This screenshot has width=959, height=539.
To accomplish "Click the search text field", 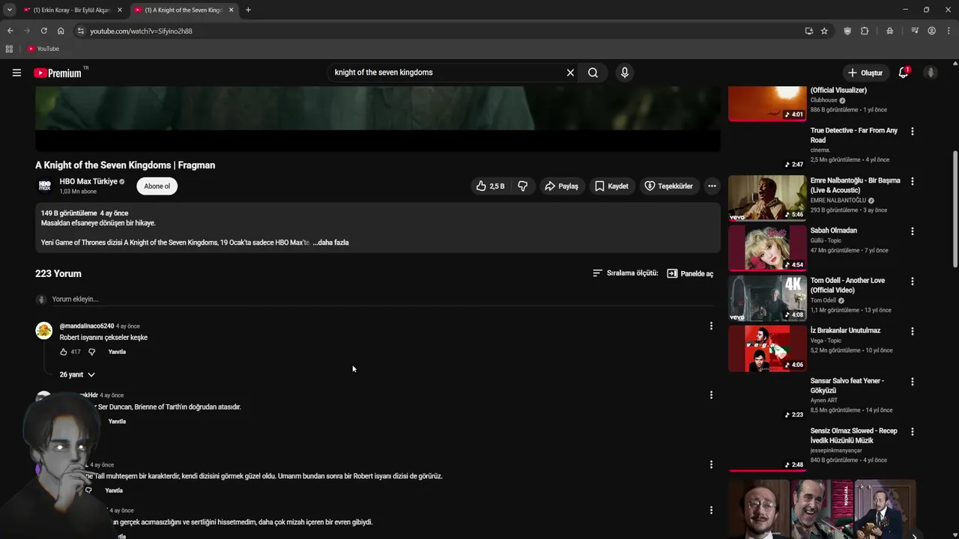I will click(446, 73).
